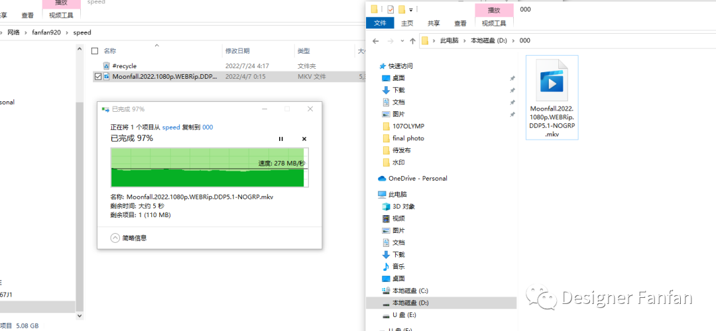Open 3D 对象 folder icon
Image resolution: width=716 pixels, height=331 pixels.
tap(386, 207)
